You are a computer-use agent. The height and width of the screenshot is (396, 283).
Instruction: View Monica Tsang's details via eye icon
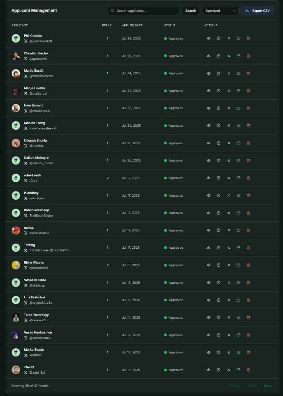[209, 125]
